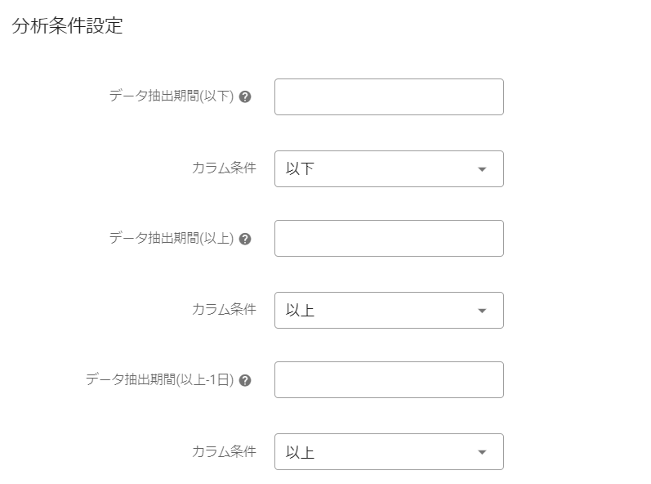Screen dimensions: 651x484
Task: Click selected 以上 text in last カラム条件 dropdown
Action: click(300, 452)
